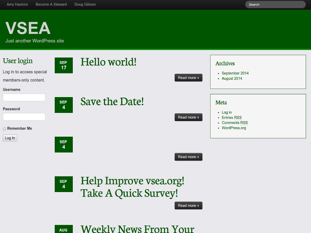The image size is (311, 233).
Task: Open Help Improve vsea.org survey post
Action: click(132, 187)
